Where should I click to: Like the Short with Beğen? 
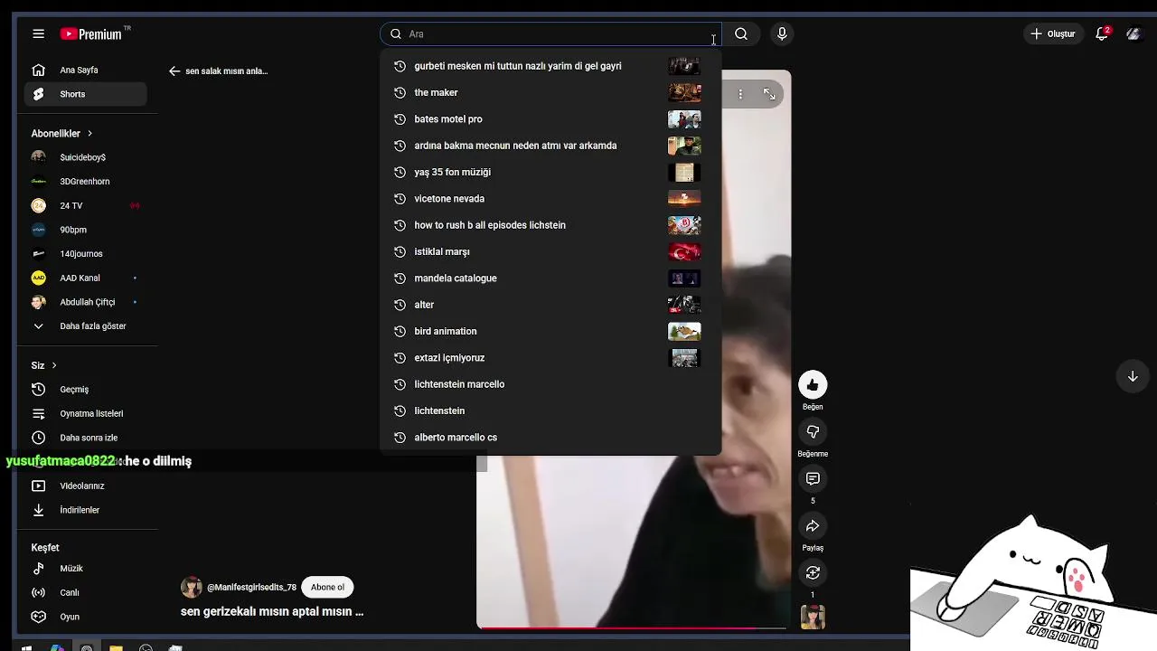point(813,385)
